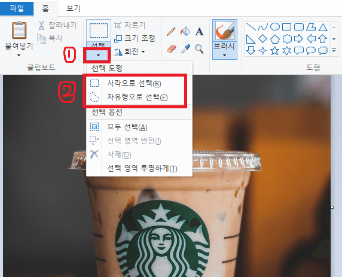Select the Hexagon shape
The width and height of the screenshot is (342, 277).
287,39
